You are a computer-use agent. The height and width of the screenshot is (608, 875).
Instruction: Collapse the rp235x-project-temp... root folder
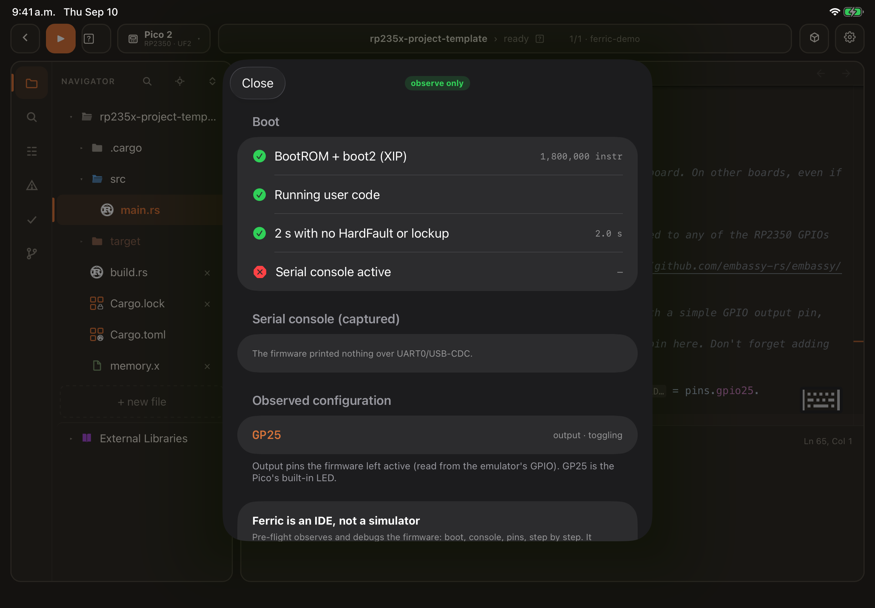71,116
